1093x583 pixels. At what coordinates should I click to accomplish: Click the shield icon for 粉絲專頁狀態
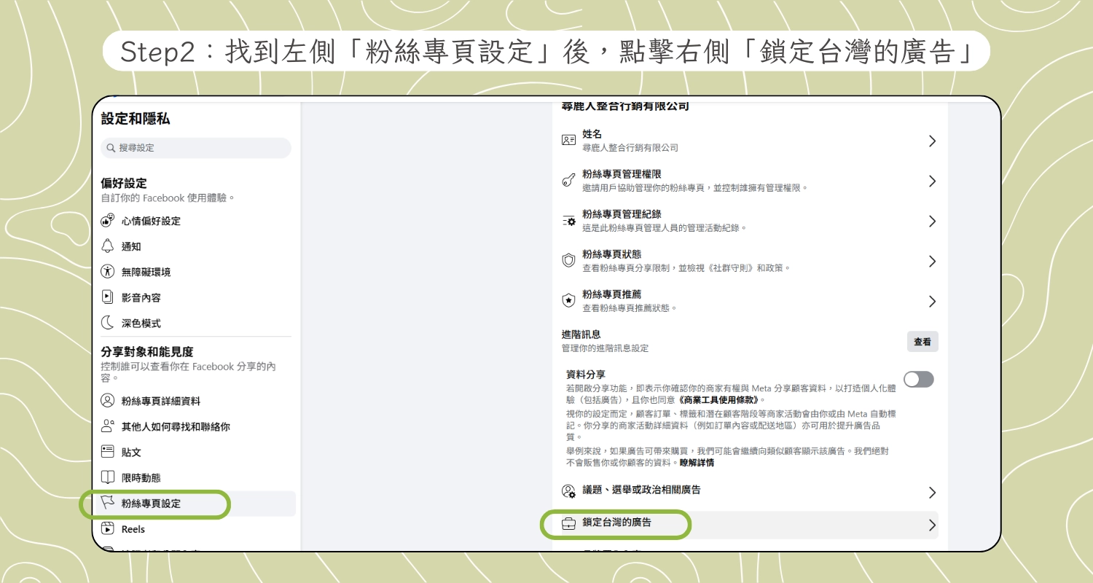click(569, 261)
